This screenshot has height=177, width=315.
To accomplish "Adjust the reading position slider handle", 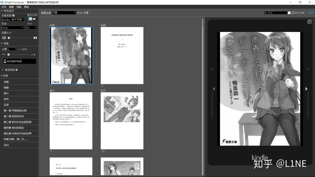I will pos(8,54).
